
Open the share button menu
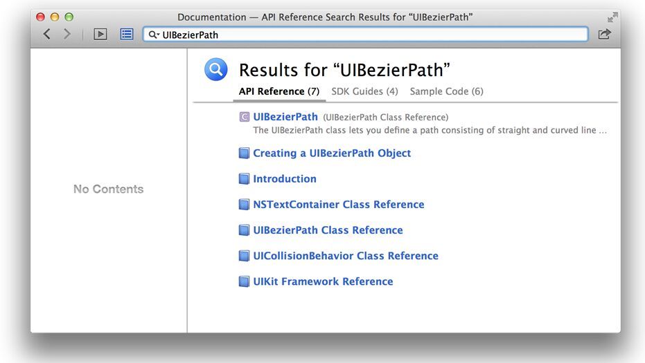point(604,34)
